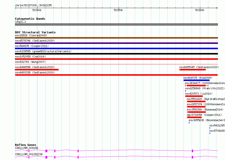Image resolution: width=225 pixels, height=160 pixels.
Task: Click the 50350k ruler label
Action: coord(118,10)
